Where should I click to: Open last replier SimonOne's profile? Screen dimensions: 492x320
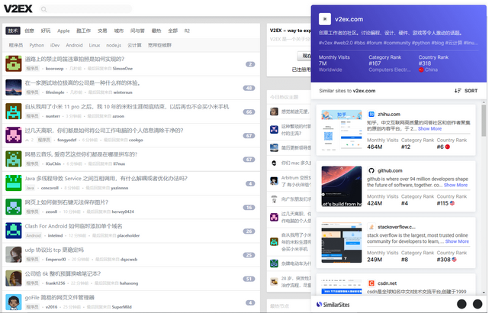click(123, 69)
